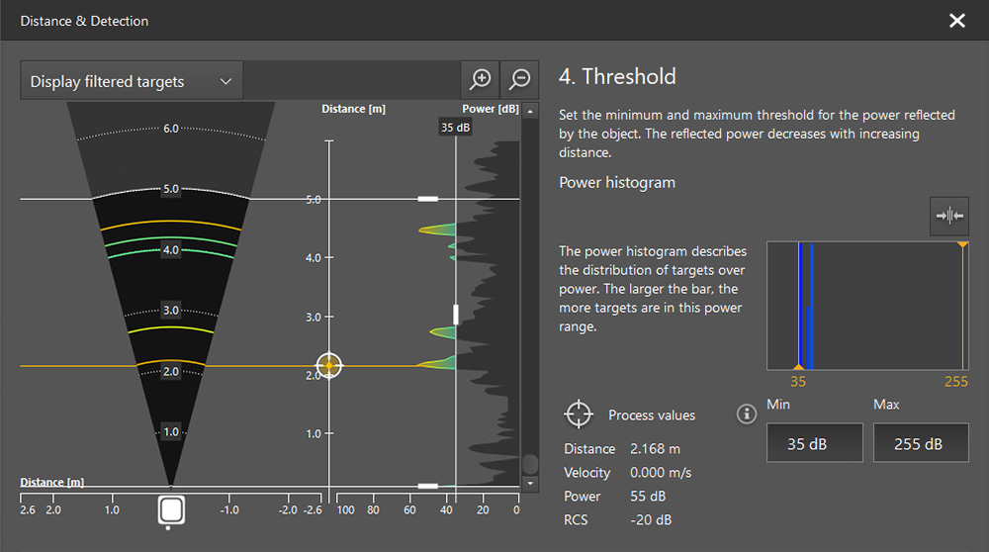Click the radar sensor icon below the cone

[x=171, y=510]
